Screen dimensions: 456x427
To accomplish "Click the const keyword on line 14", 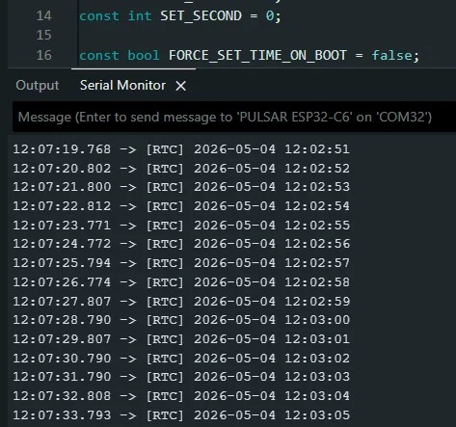I will tap(99, 15).
